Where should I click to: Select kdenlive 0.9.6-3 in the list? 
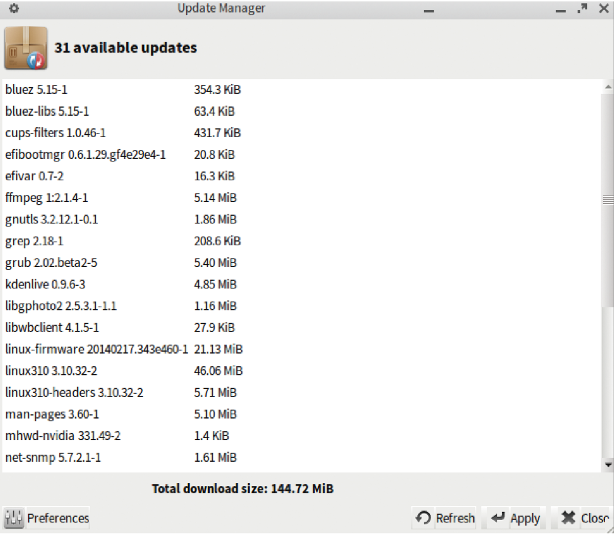302,284
